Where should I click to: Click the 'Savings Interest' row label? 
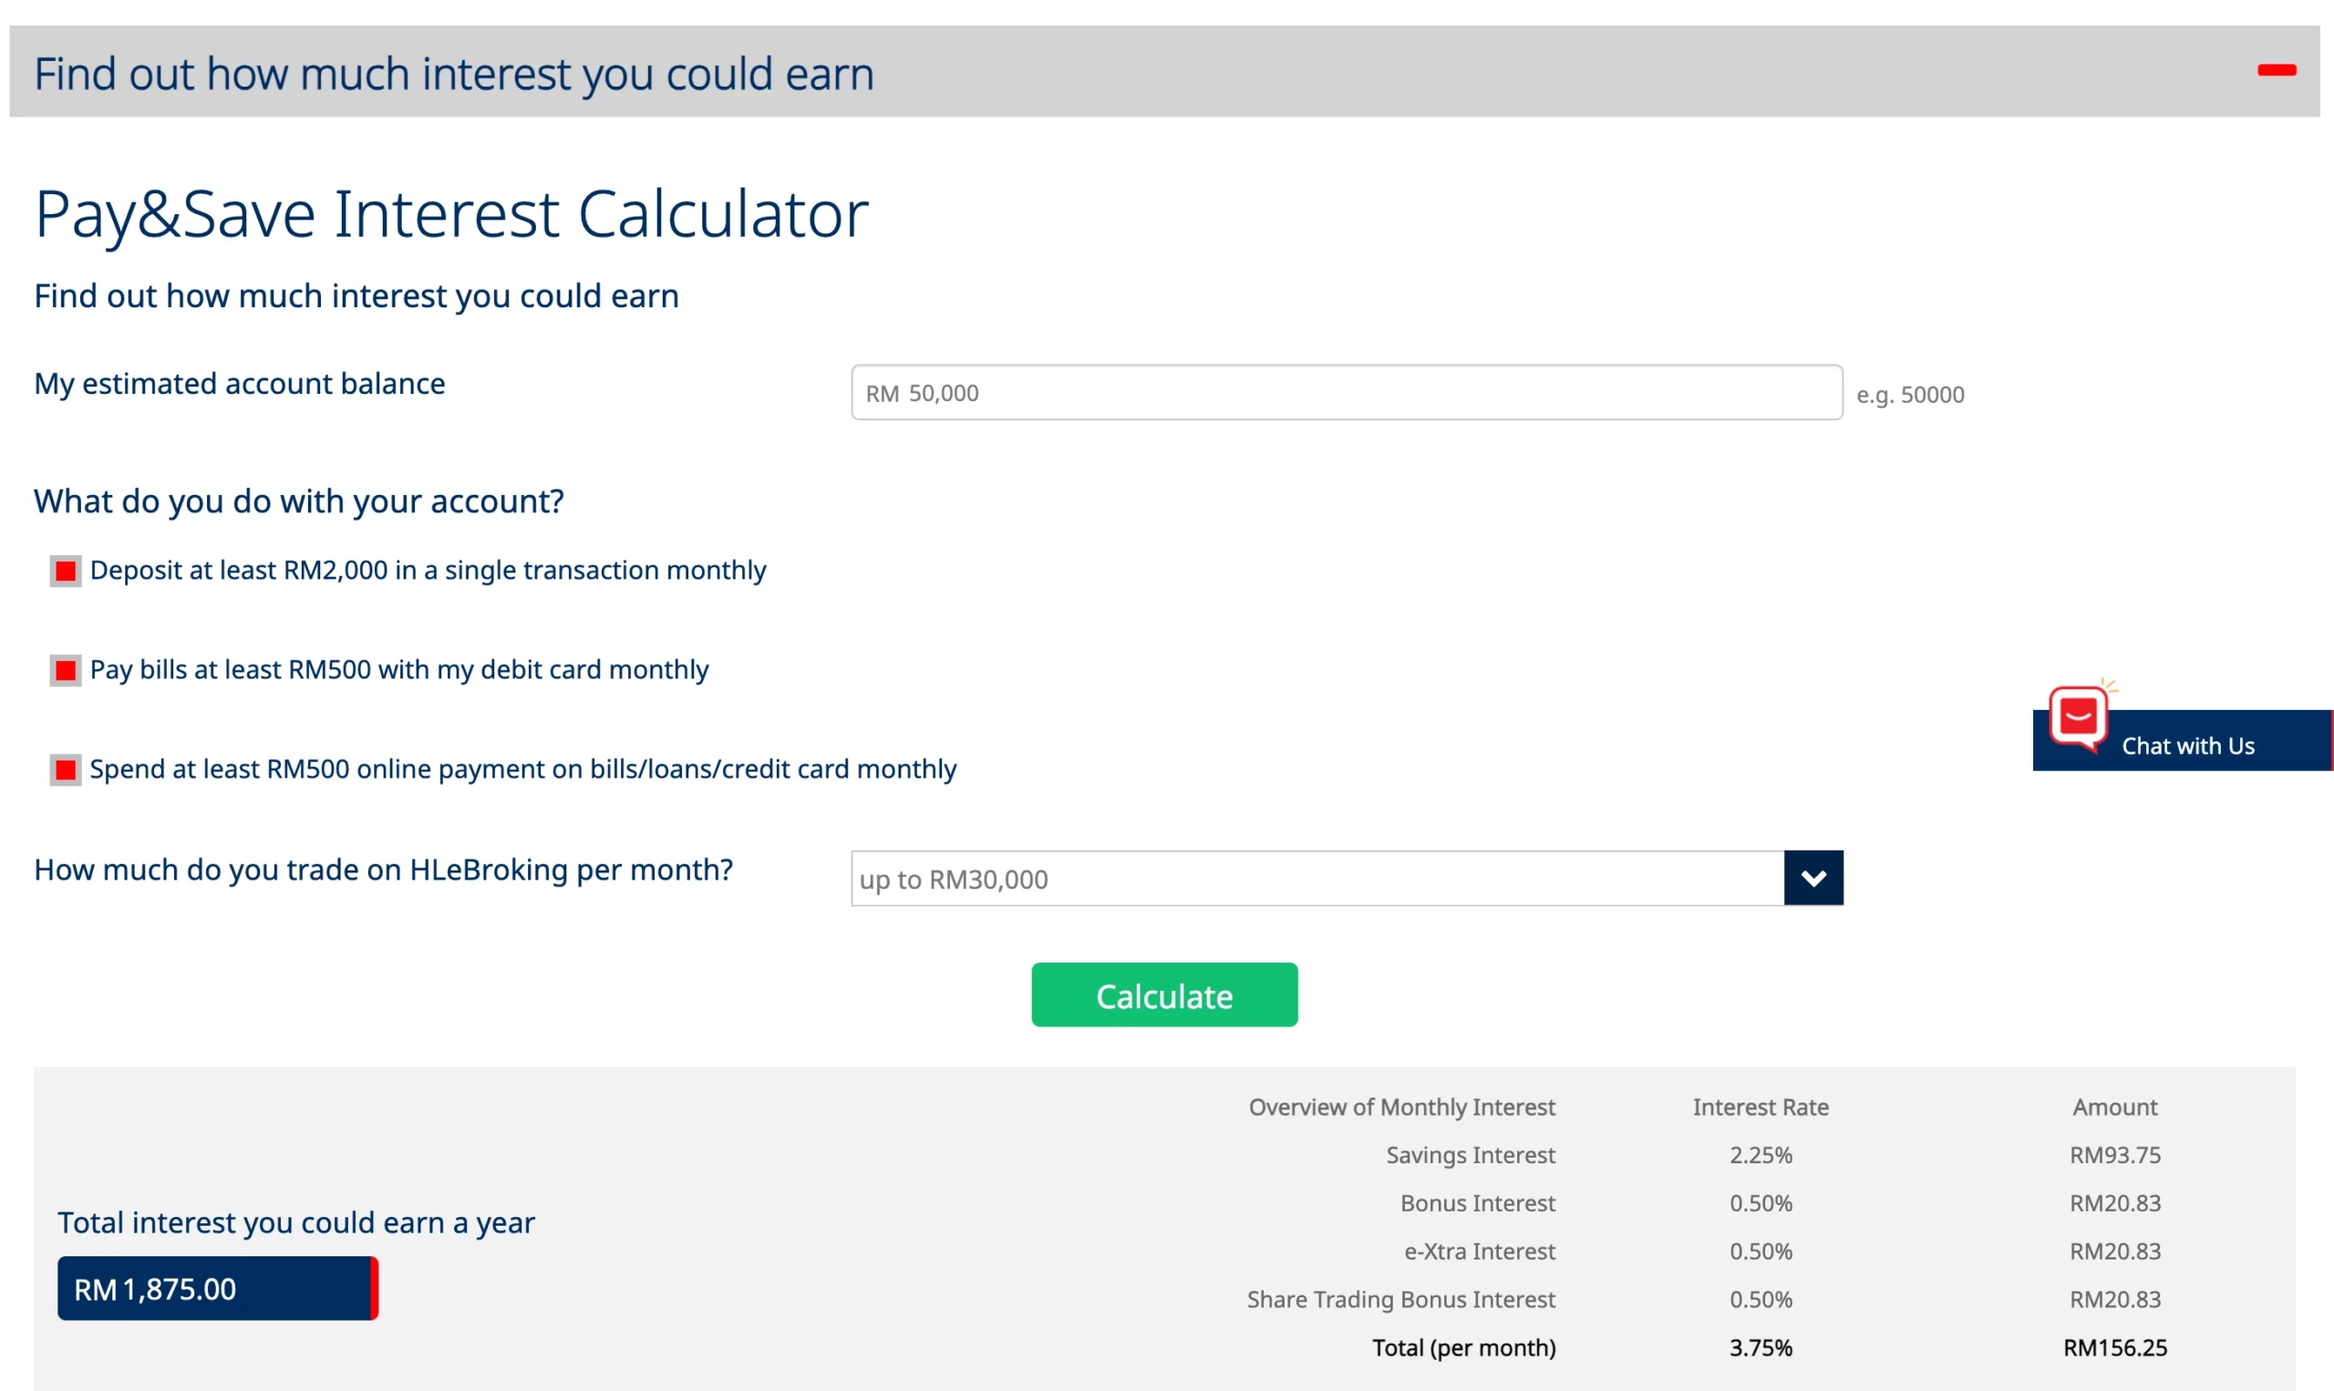click(1470, 1155)
